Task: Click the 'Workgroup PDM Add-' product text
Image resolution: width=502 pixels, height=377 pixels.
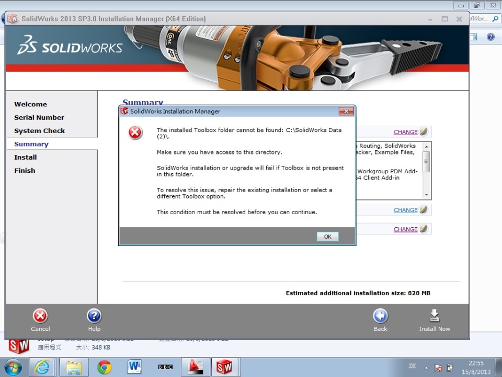Action: (387, 172)
